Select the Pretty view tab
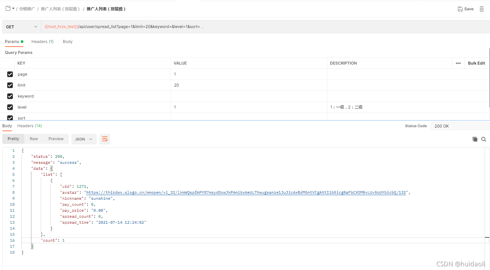 (13, 139)
